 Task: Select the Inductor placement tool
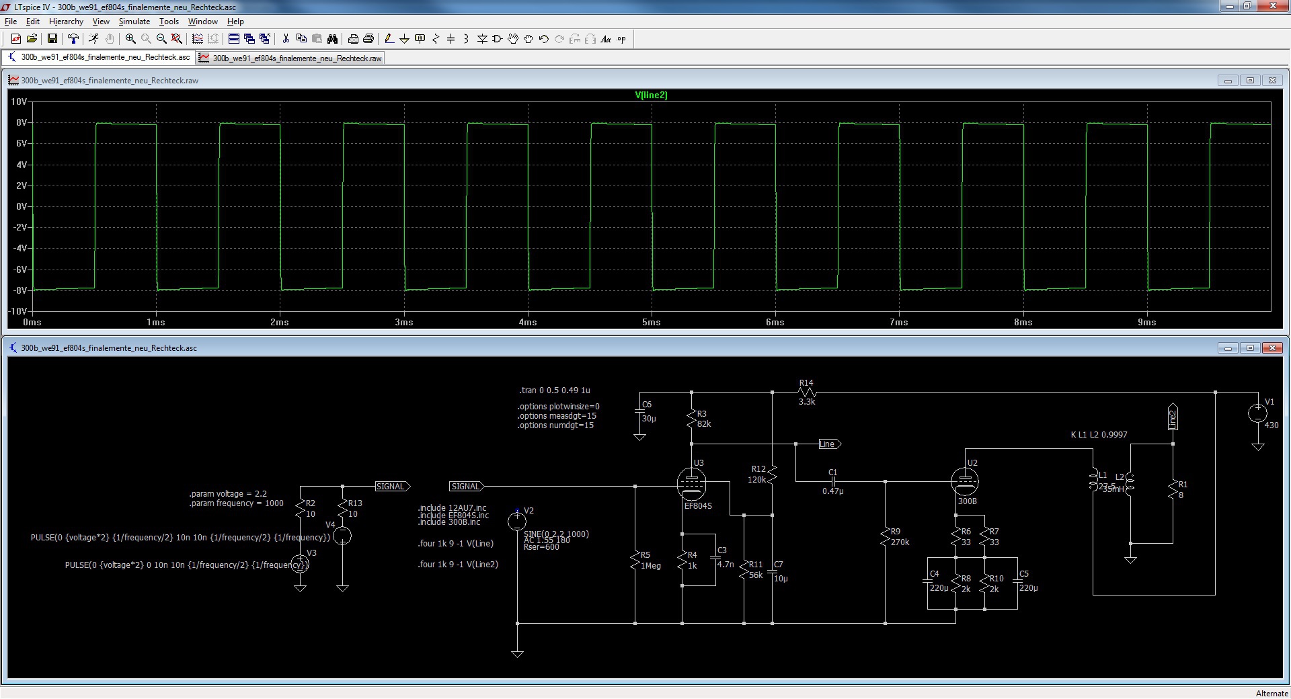tap(466, 39)
